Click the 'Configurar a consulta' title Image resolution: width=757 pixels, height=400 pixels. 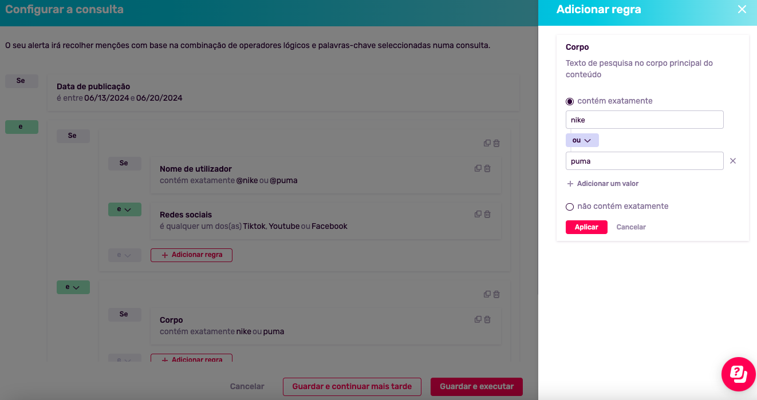coord(64,9)
